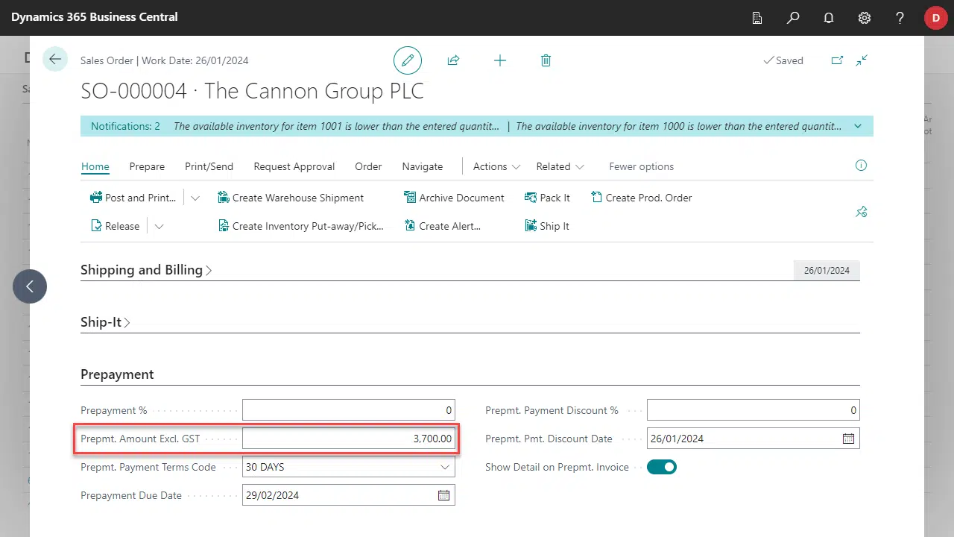Viewport: 954px width, 537px height.
Task: Open calendar for Prepayment Due Date
Action: tap(443, 495)
